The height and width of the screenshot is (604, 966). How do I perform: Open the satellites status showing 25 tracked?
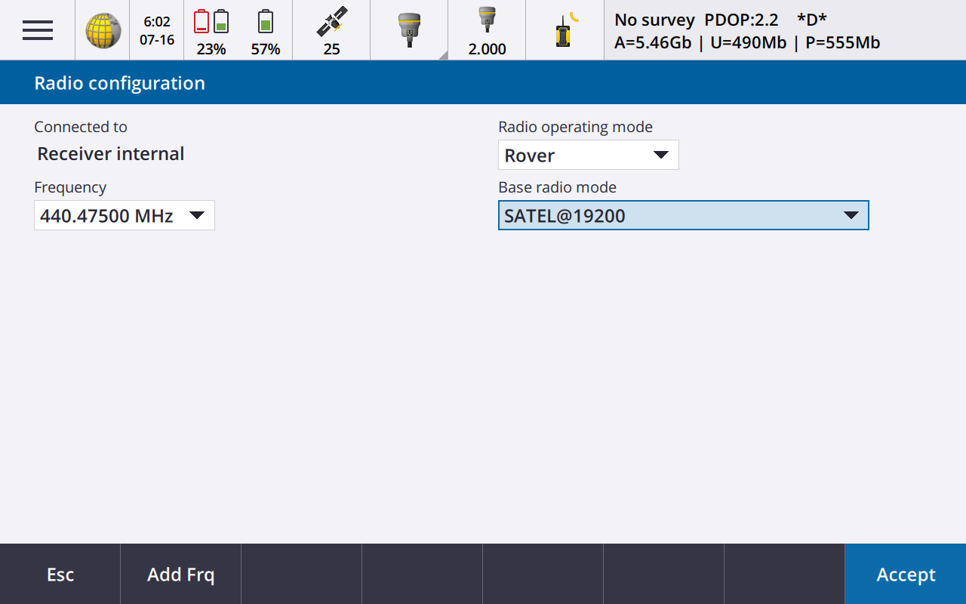coord(331,29)
